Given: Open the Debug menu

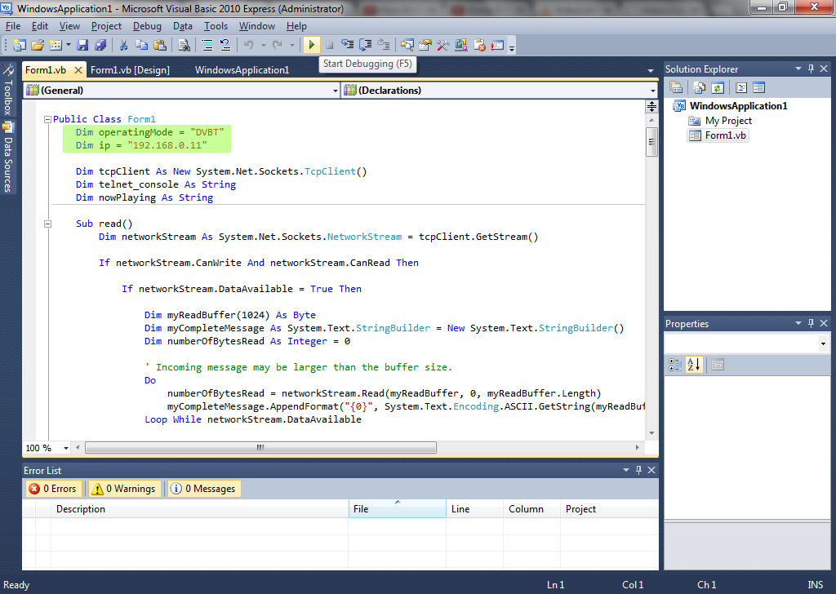Looking at the screenshot, I should click(147, 26).
